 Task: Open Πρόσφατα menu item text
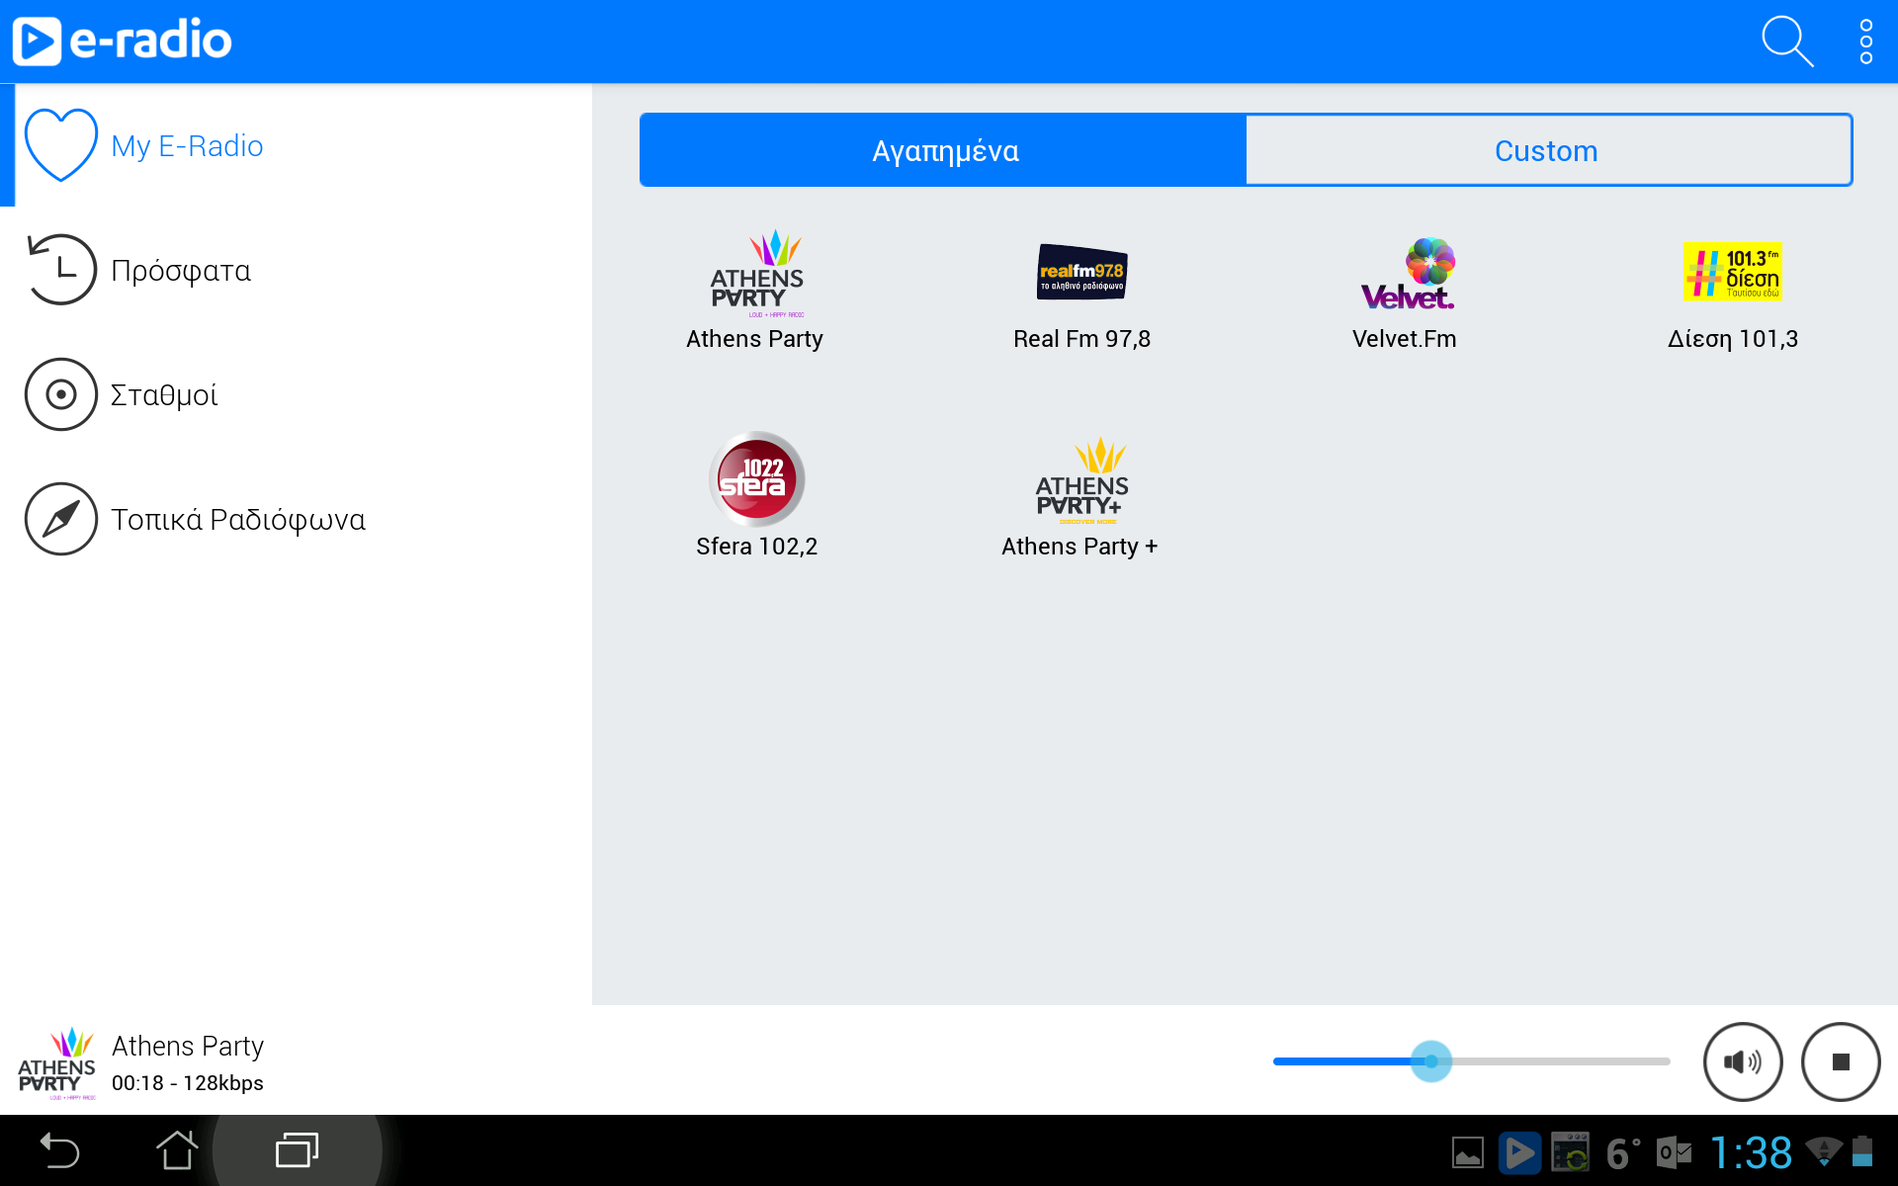[181, 271]
